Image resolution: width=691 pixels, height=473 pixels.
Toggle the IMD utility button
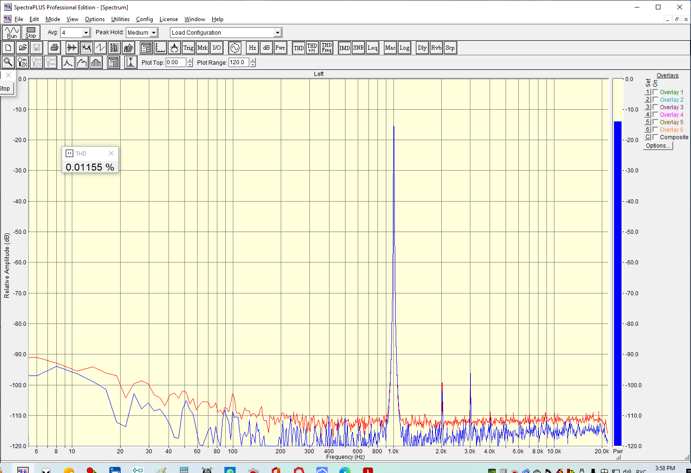click(x=345, y=48)
